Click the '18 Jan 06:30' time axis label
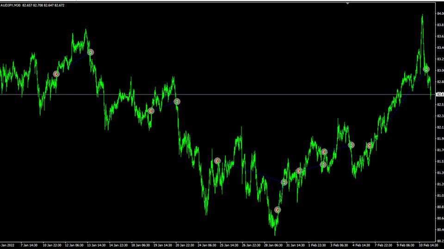The image size is (444, 249). 141,245
